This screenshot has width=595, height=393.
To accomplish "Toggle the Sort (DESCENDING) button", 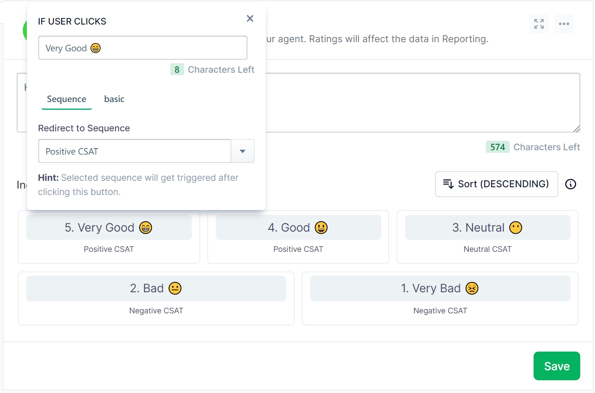I will tap(496, 184).
